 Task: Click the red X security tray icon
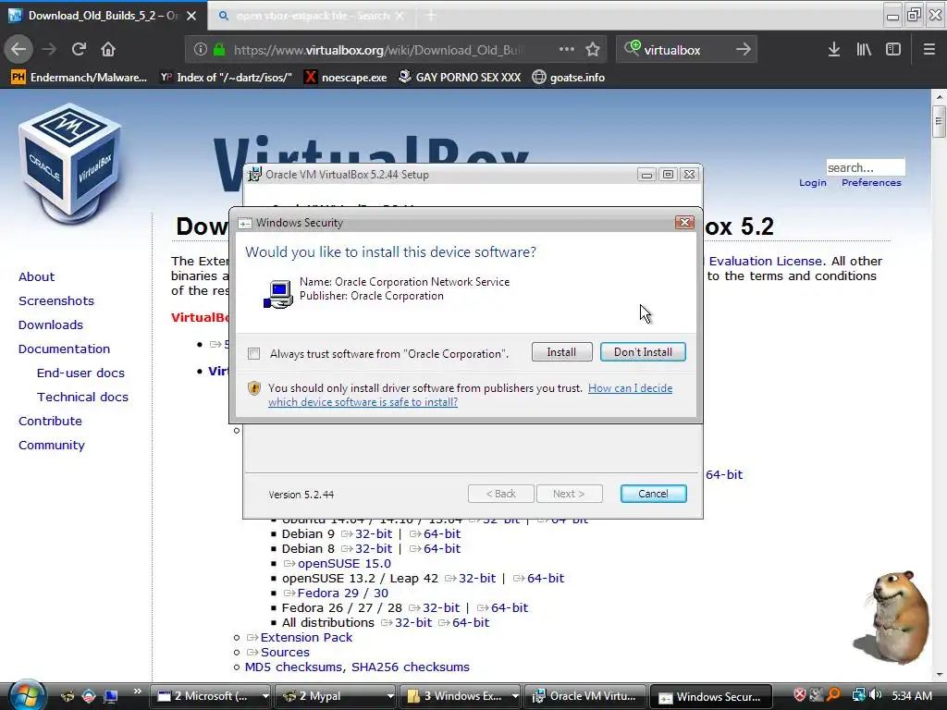coord(800,695)
